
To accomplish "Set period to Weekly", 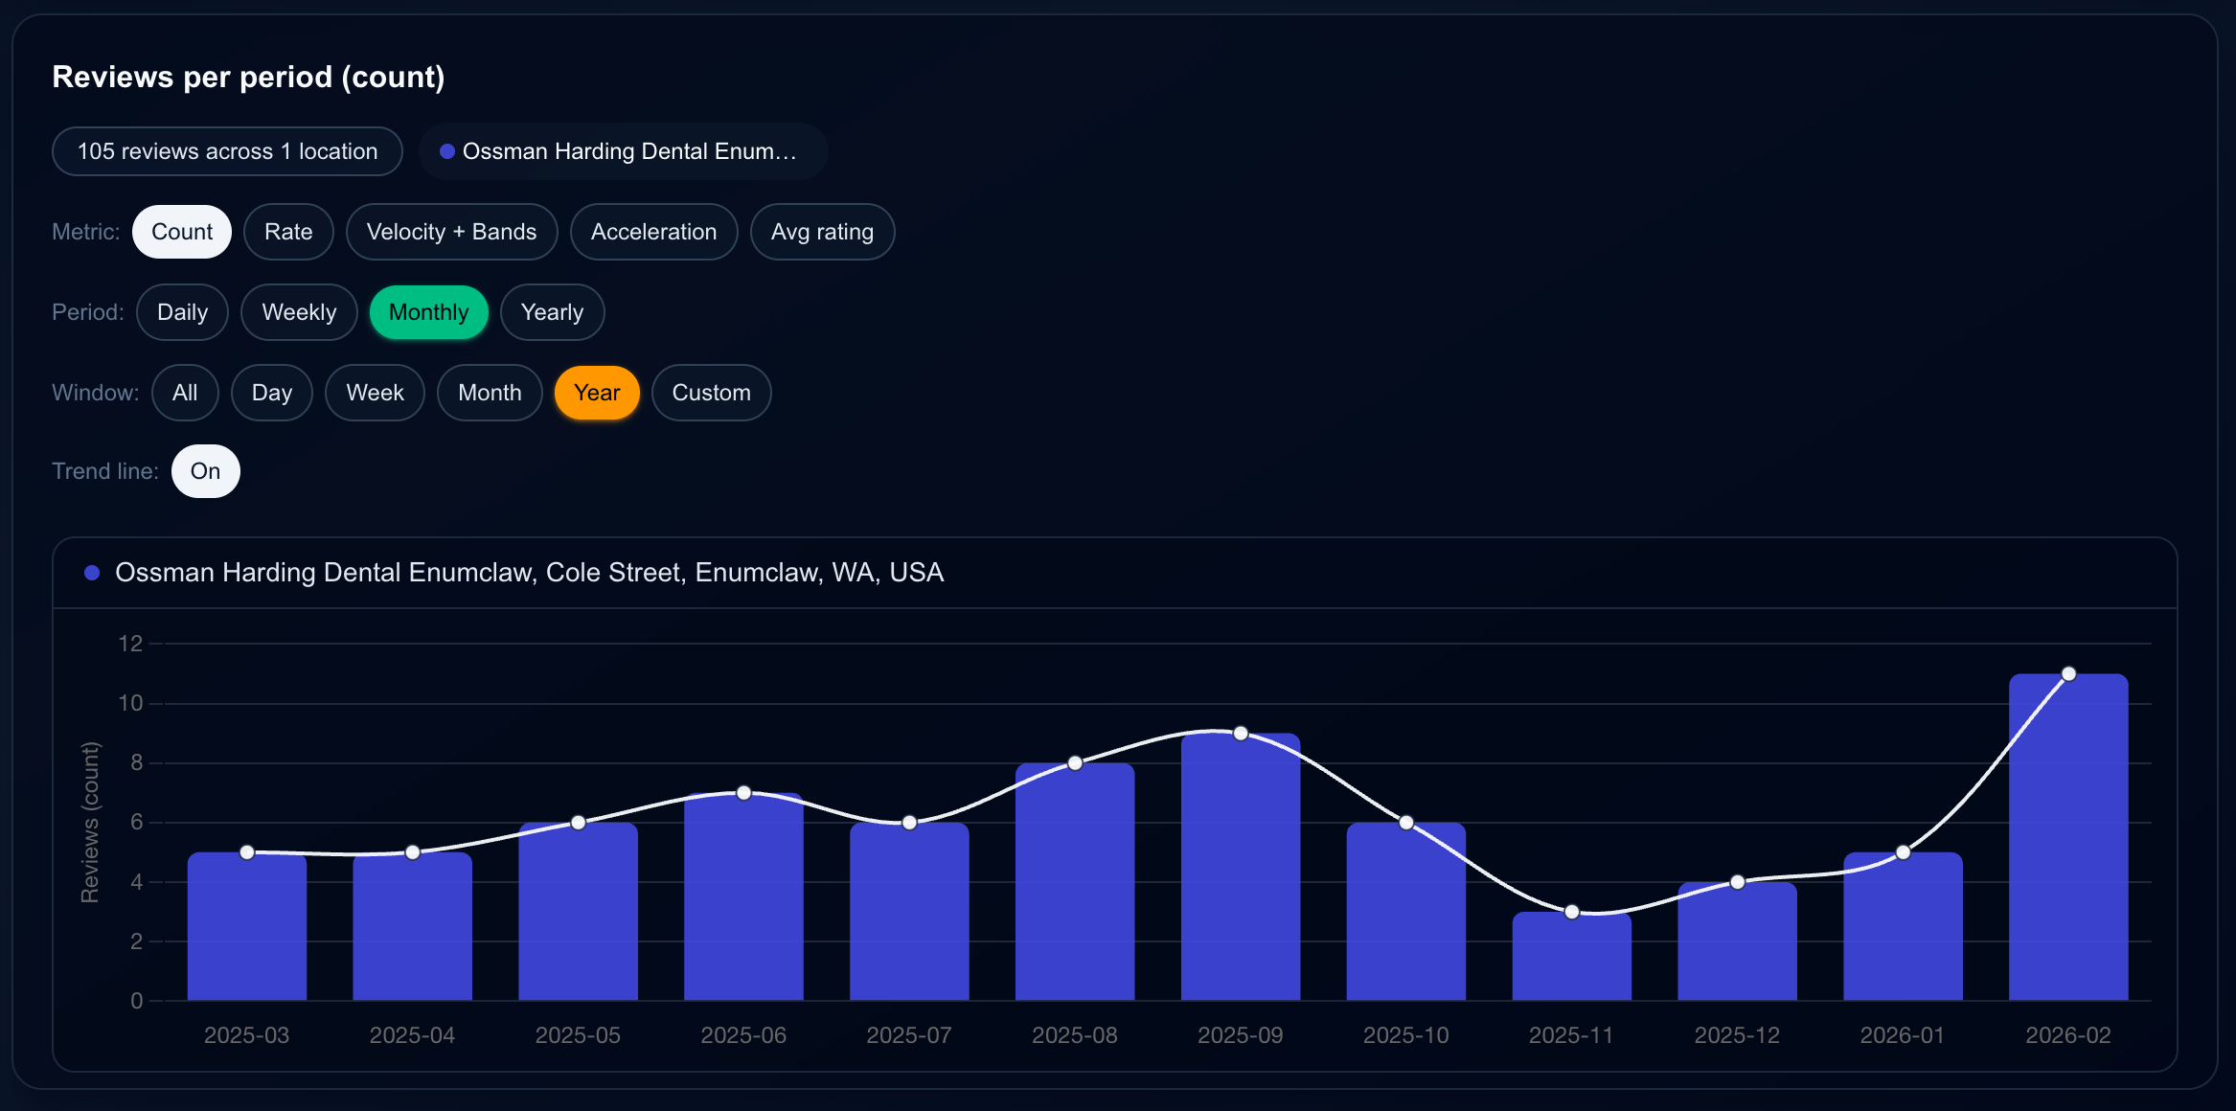I will click(299, 312).
